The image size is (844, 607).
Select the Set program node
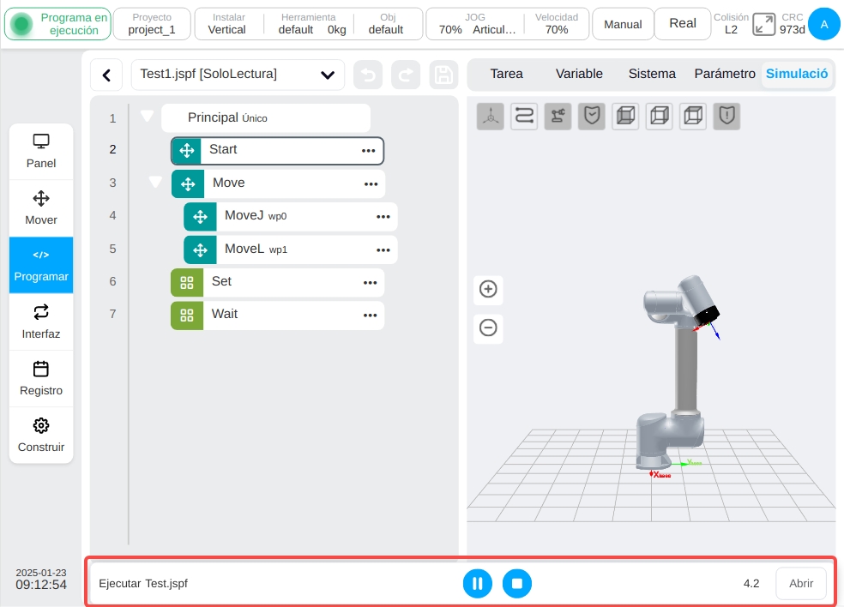coord(278,283)
